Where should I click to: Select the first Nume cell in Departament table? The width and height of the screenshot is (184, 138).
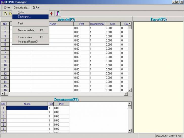(x=27, y=108)
